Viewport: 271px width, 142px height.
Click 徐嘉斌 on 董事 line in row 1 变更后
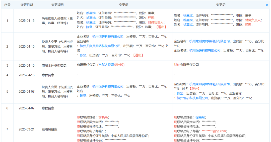click(x=188, y=15)
